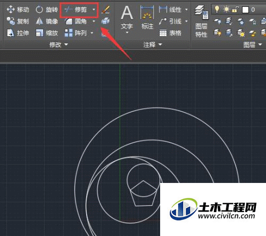This screenshot has height=236, width=266.
Task: Click the Explode box icon
Action: coord(105,21)
